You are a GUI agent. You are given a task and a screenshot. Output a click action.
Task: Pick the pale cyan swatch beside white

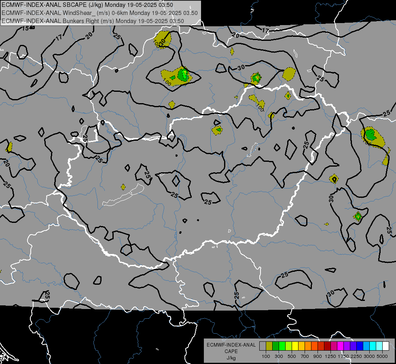click(379, 346)
